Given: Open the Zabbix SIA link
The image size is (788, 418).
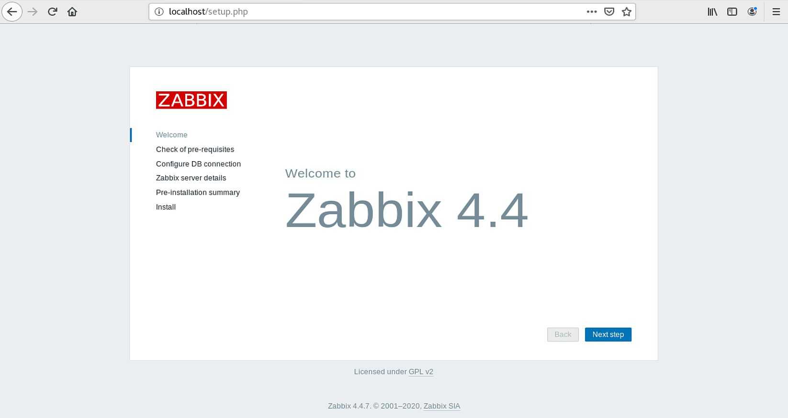Looking at the screenshot, I should (442, 406).
